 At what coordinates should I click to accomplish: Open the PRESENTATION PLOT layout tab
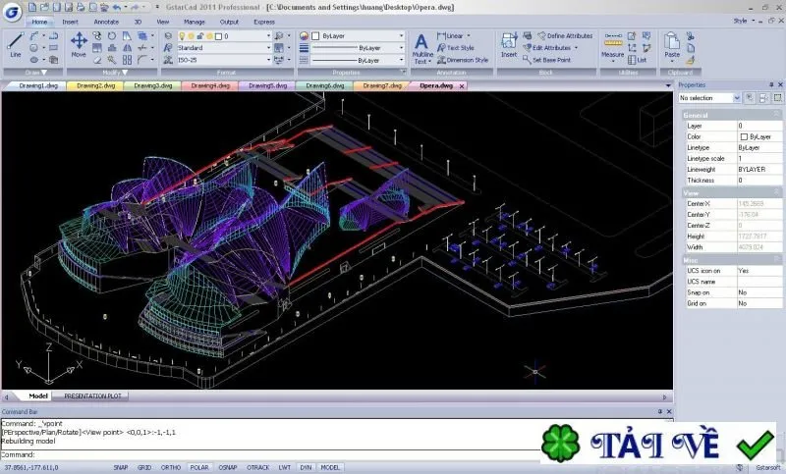pos(92,395)
